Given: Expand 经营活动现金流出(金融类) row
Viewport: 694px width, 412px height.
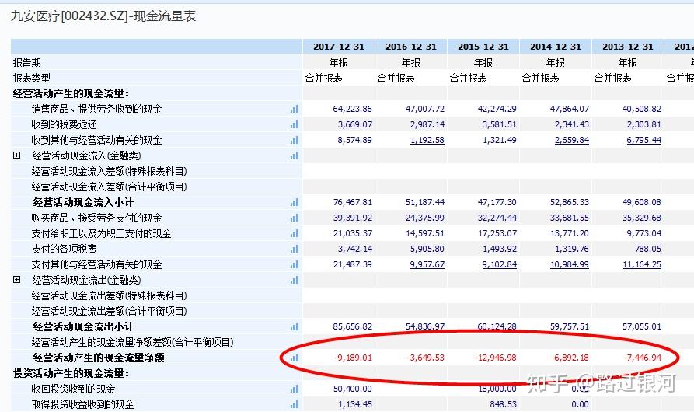Looking at the screenshot, I should (x=17, y=280).
